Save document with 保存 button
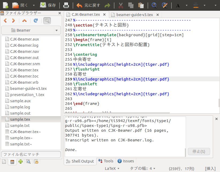 click(x=48, y=5)
